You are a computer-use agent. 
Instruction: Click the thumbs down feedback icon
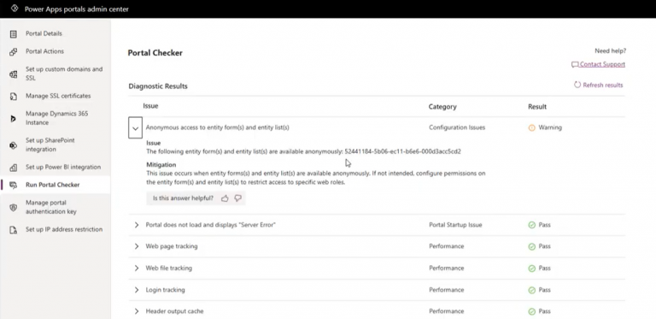tap(238, 198)
